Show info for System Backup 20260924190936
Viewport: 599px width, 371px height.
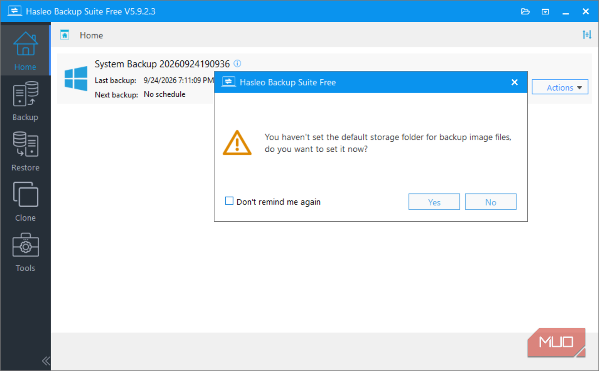237,64
